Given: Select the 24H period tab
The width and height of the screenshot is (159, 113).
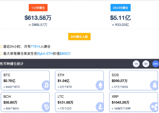Looking at the screenshot, I should (x=156, y=64).
